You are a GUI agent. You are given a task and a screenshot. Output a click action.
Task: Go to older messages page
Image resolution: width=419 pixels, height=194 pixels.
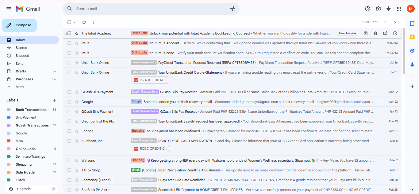[x=395, y=22]
